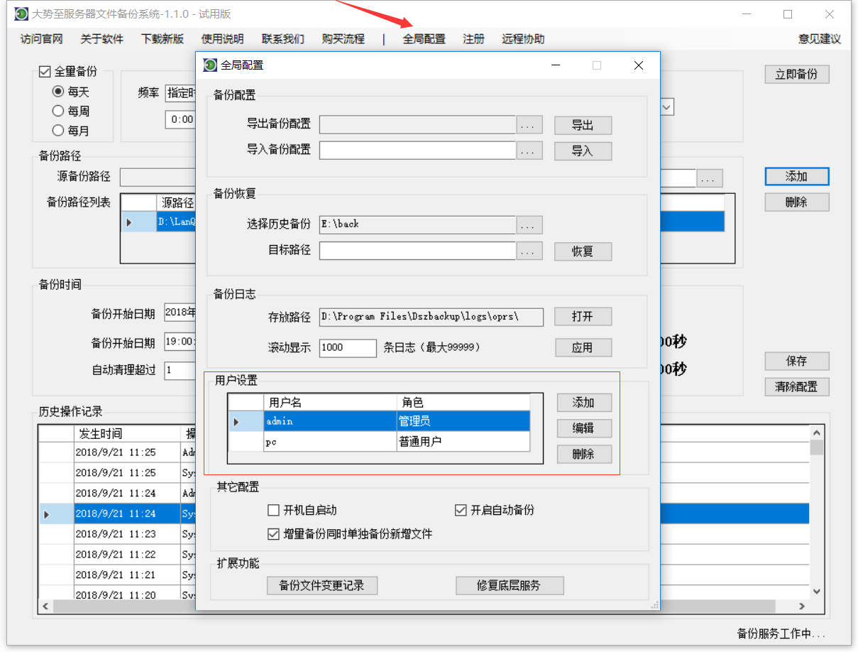The height and width of the screenshot is (652, 858).
Task: Click the 发生时间 column header
Action: (128, 433)
